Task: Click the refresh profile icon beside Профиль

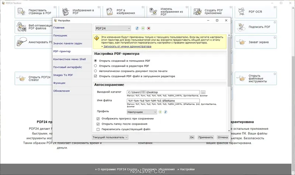Action: 165,112
